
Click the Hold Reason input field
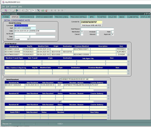click(x=97, y=29)
